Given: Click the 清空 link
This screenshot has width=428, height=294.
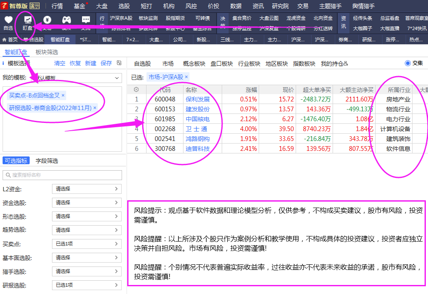Looking at the screenshot, I should point(59,63).
